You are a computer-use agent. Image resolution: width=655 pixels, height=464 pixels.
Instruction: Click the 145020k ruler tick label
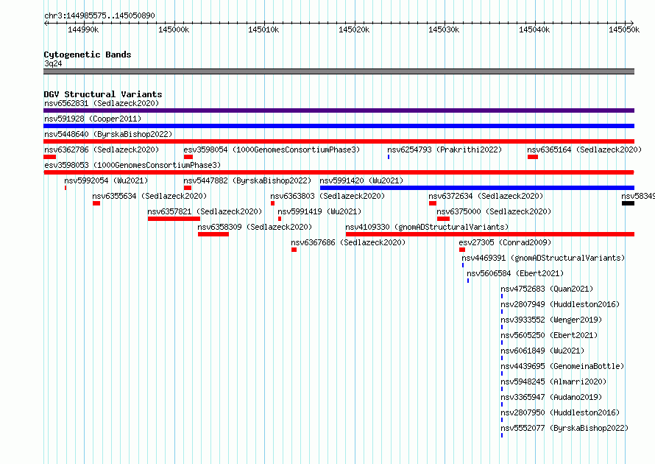[354, 29]
